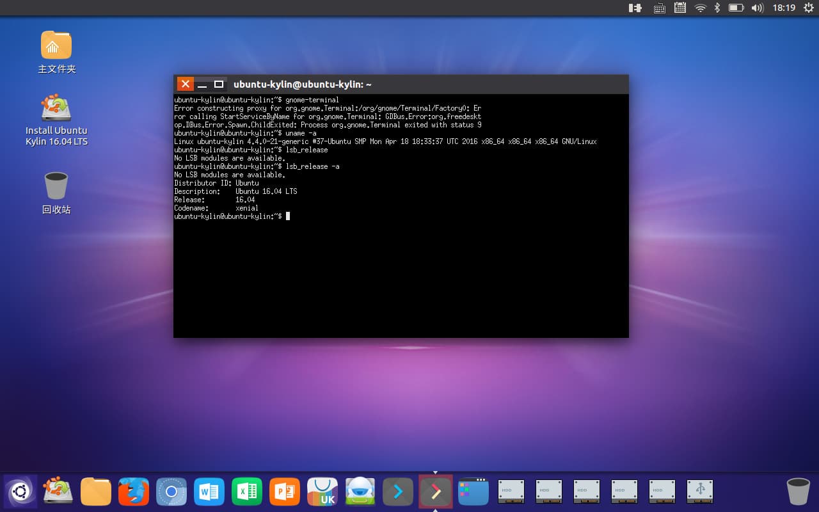Screen dimensions: 819x512
Task: Open Ubuntu Kylin Software Center UK icon
Action: (x=322, y=492)
